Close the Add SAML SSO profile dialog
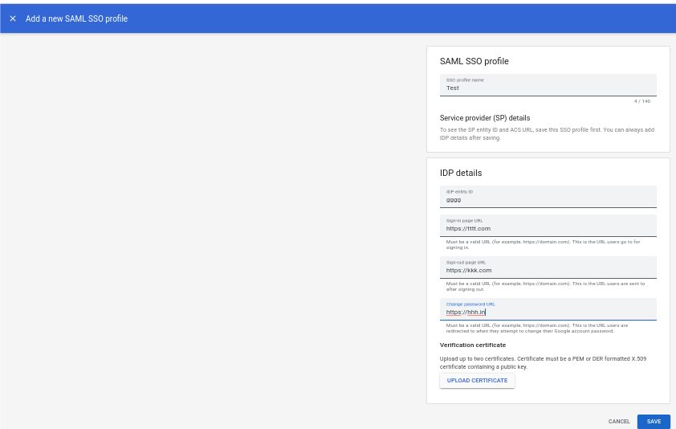 [13, 18]
